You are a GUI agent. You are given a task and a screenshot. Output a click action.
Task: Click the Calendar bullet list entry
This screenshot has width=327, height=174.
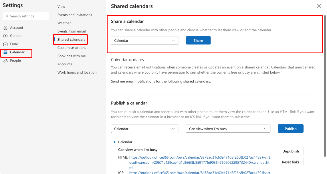pos(125,142)
